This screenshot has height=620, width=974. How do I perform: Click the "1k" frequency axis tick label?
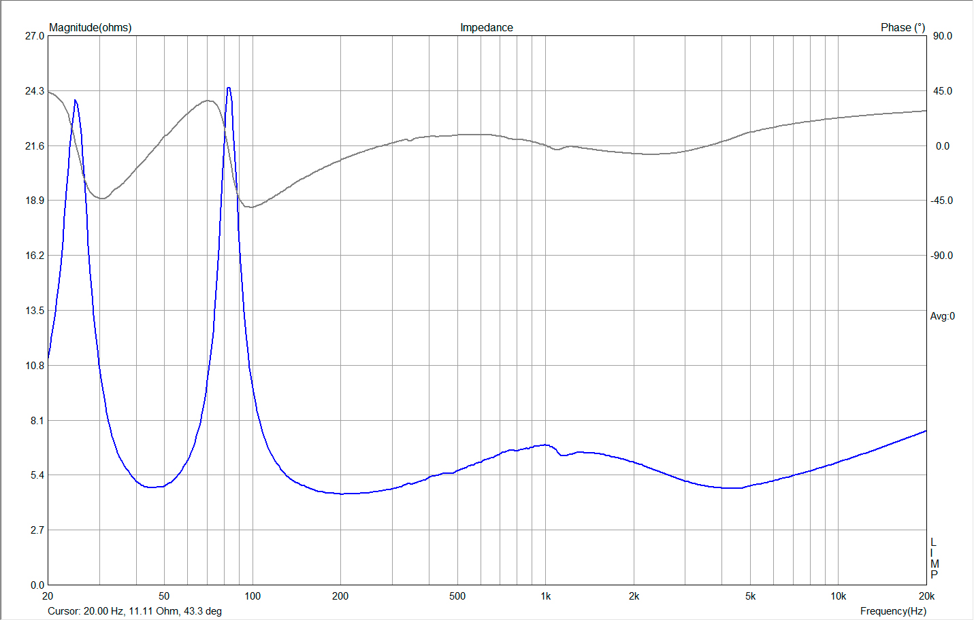[x=546, y=596]
